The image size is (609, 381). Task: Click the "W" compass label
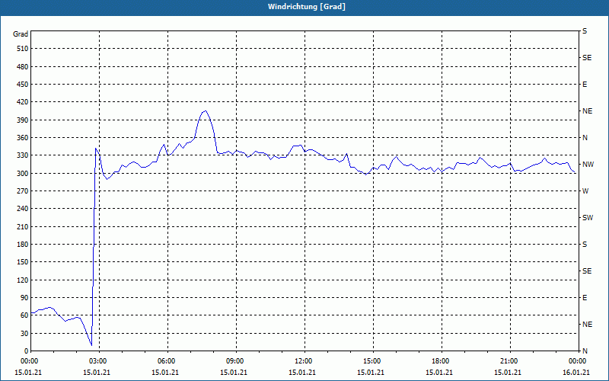coord(585,191)
